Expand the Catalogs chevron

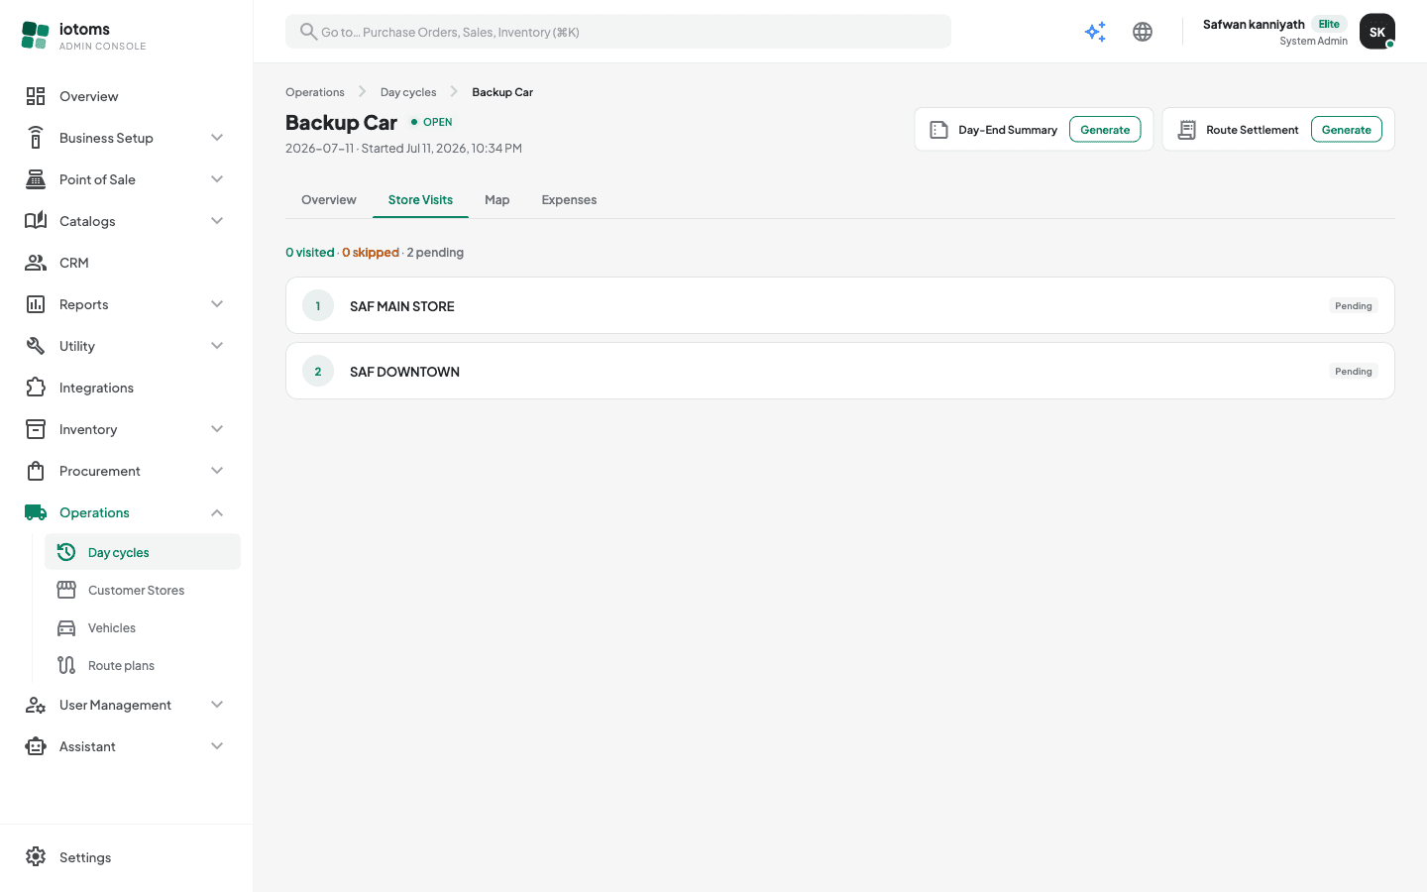point(217,221)
